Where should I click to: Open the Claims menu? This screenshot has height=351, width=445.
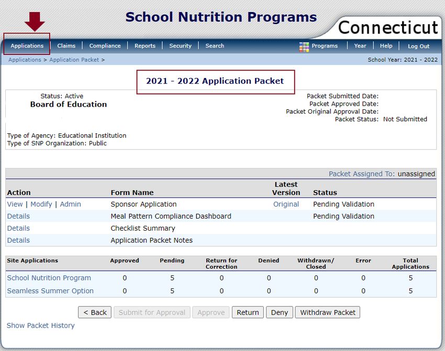(x=66, y=46)
